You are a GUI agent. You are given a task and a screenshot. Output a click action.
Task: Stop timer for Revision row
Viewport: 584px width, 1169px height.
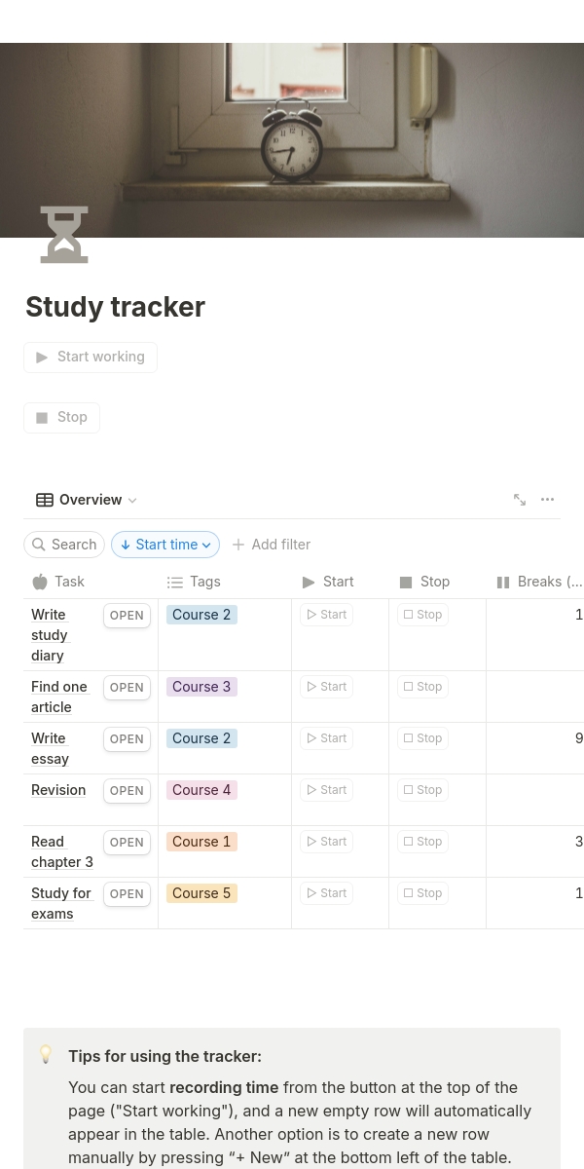(x=422, y=790)
